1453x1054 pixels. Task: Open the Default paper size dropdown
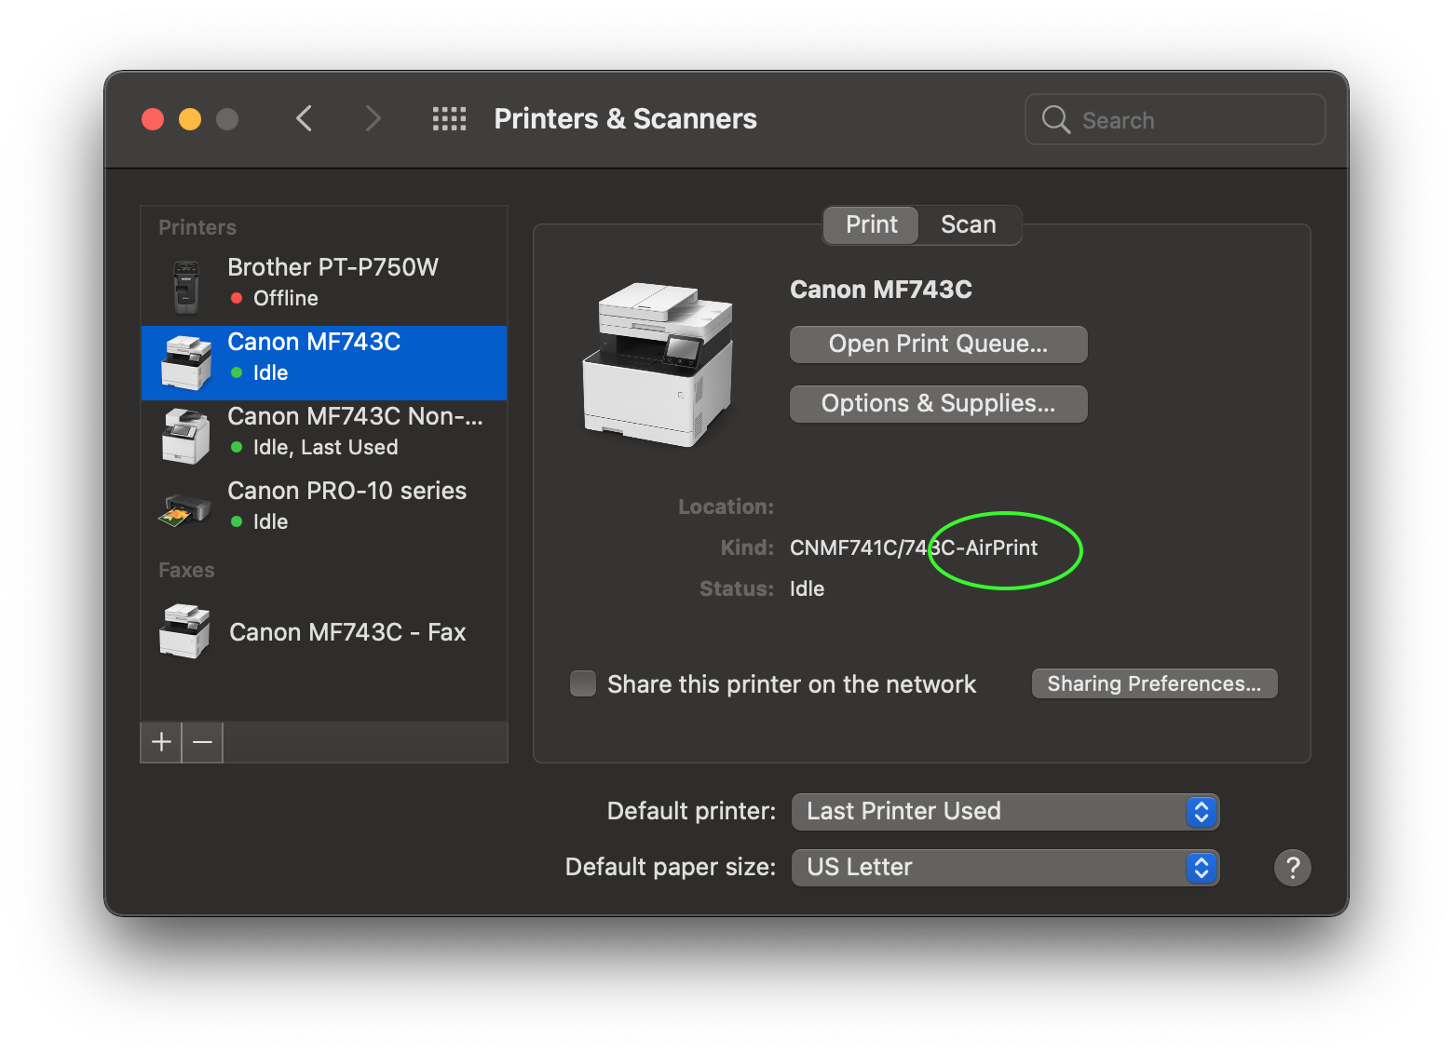coord(1005,868)
